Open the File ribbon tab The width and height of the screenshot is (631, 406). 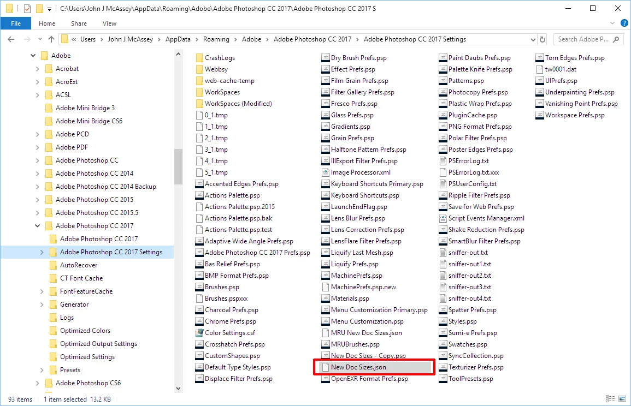point(16,23)
